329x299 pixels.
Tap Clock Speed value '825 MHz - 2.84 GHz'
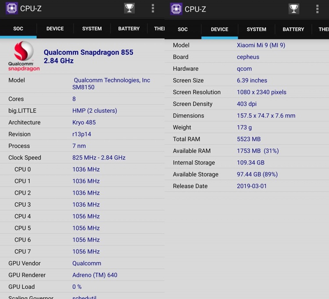pyautogui.click(x=99, y=158)
